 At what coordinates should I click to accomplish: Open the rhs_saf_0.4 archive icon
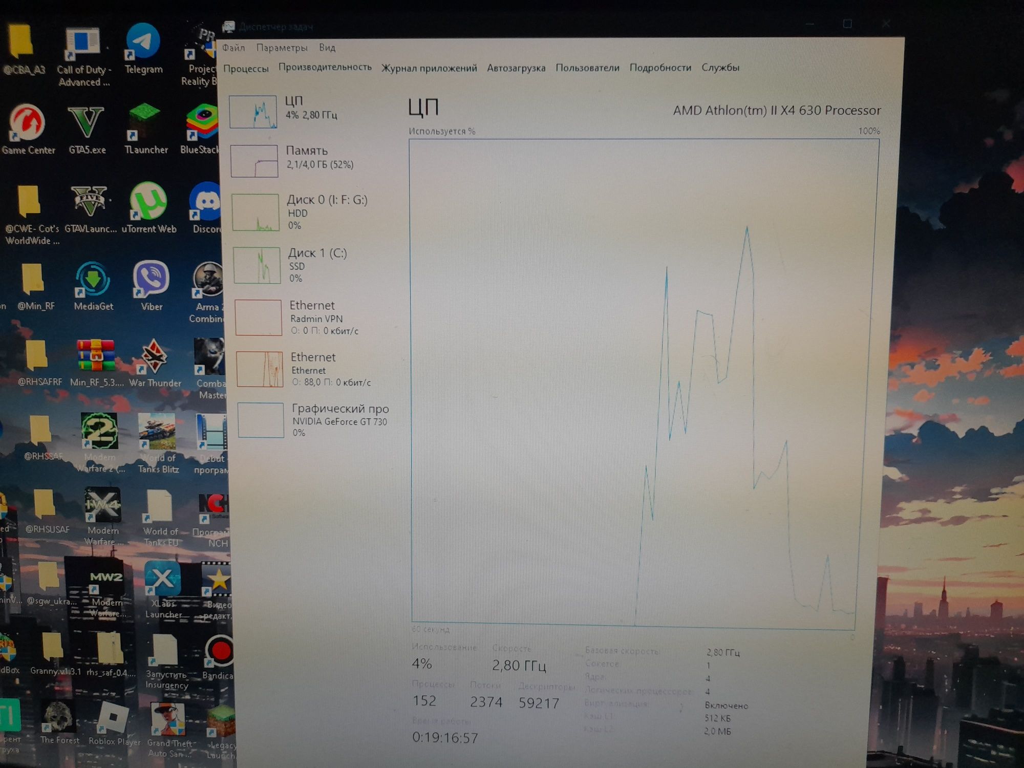(x=110, y=654)
